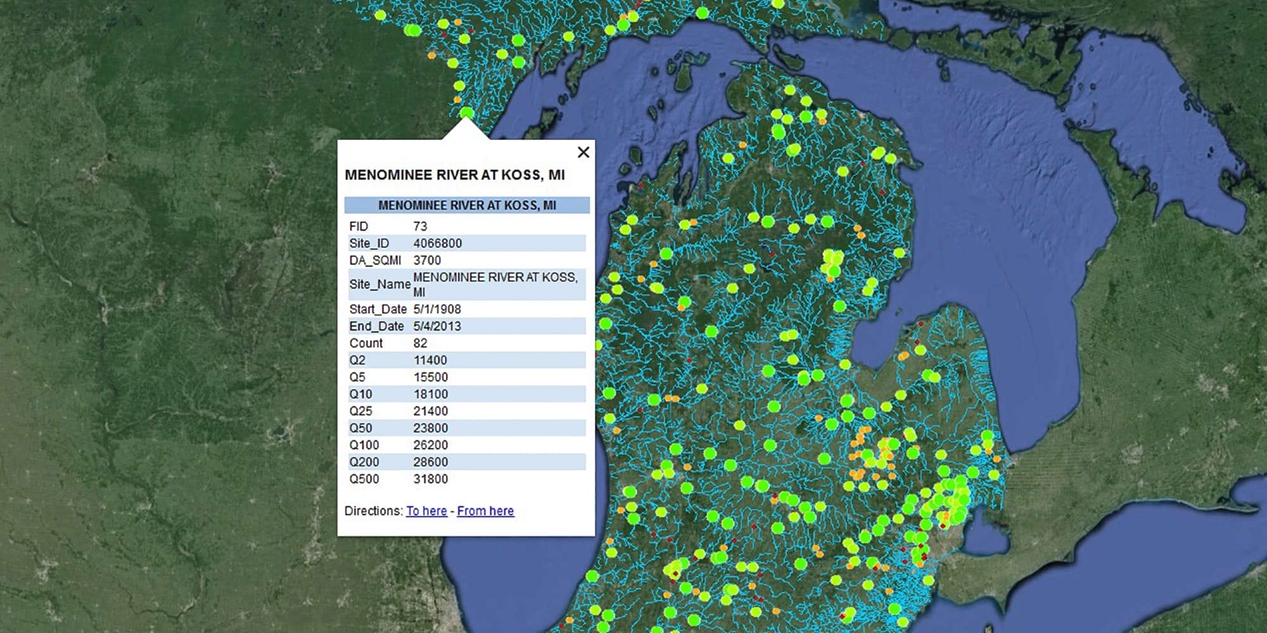Select the Q500 value 31800

431,480
